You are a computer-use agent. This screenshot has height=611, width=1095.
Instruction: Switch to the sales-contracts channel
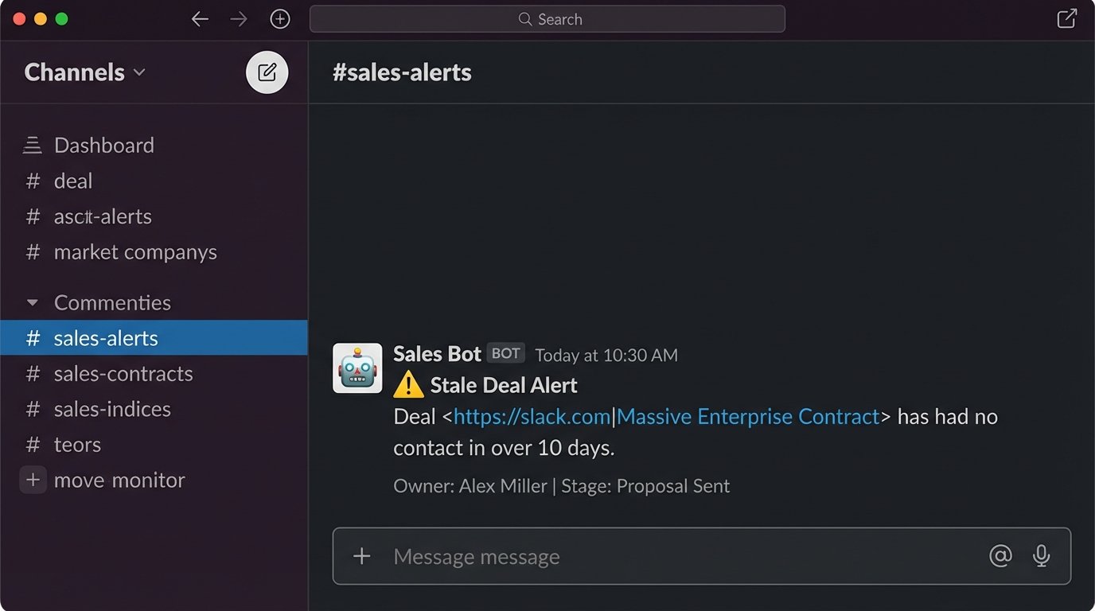click(123, 373)
